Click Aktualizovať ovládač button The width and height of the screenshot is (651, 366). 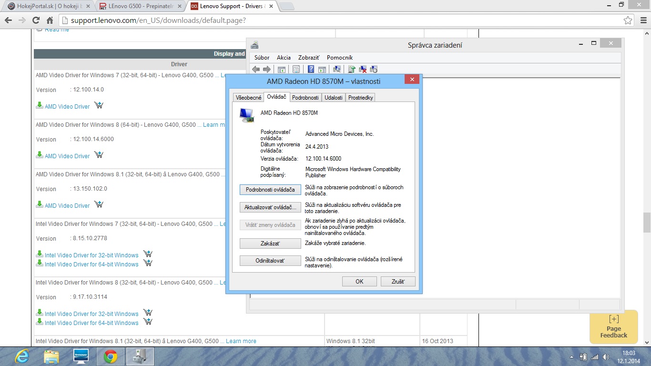click(x=270, y=207)
